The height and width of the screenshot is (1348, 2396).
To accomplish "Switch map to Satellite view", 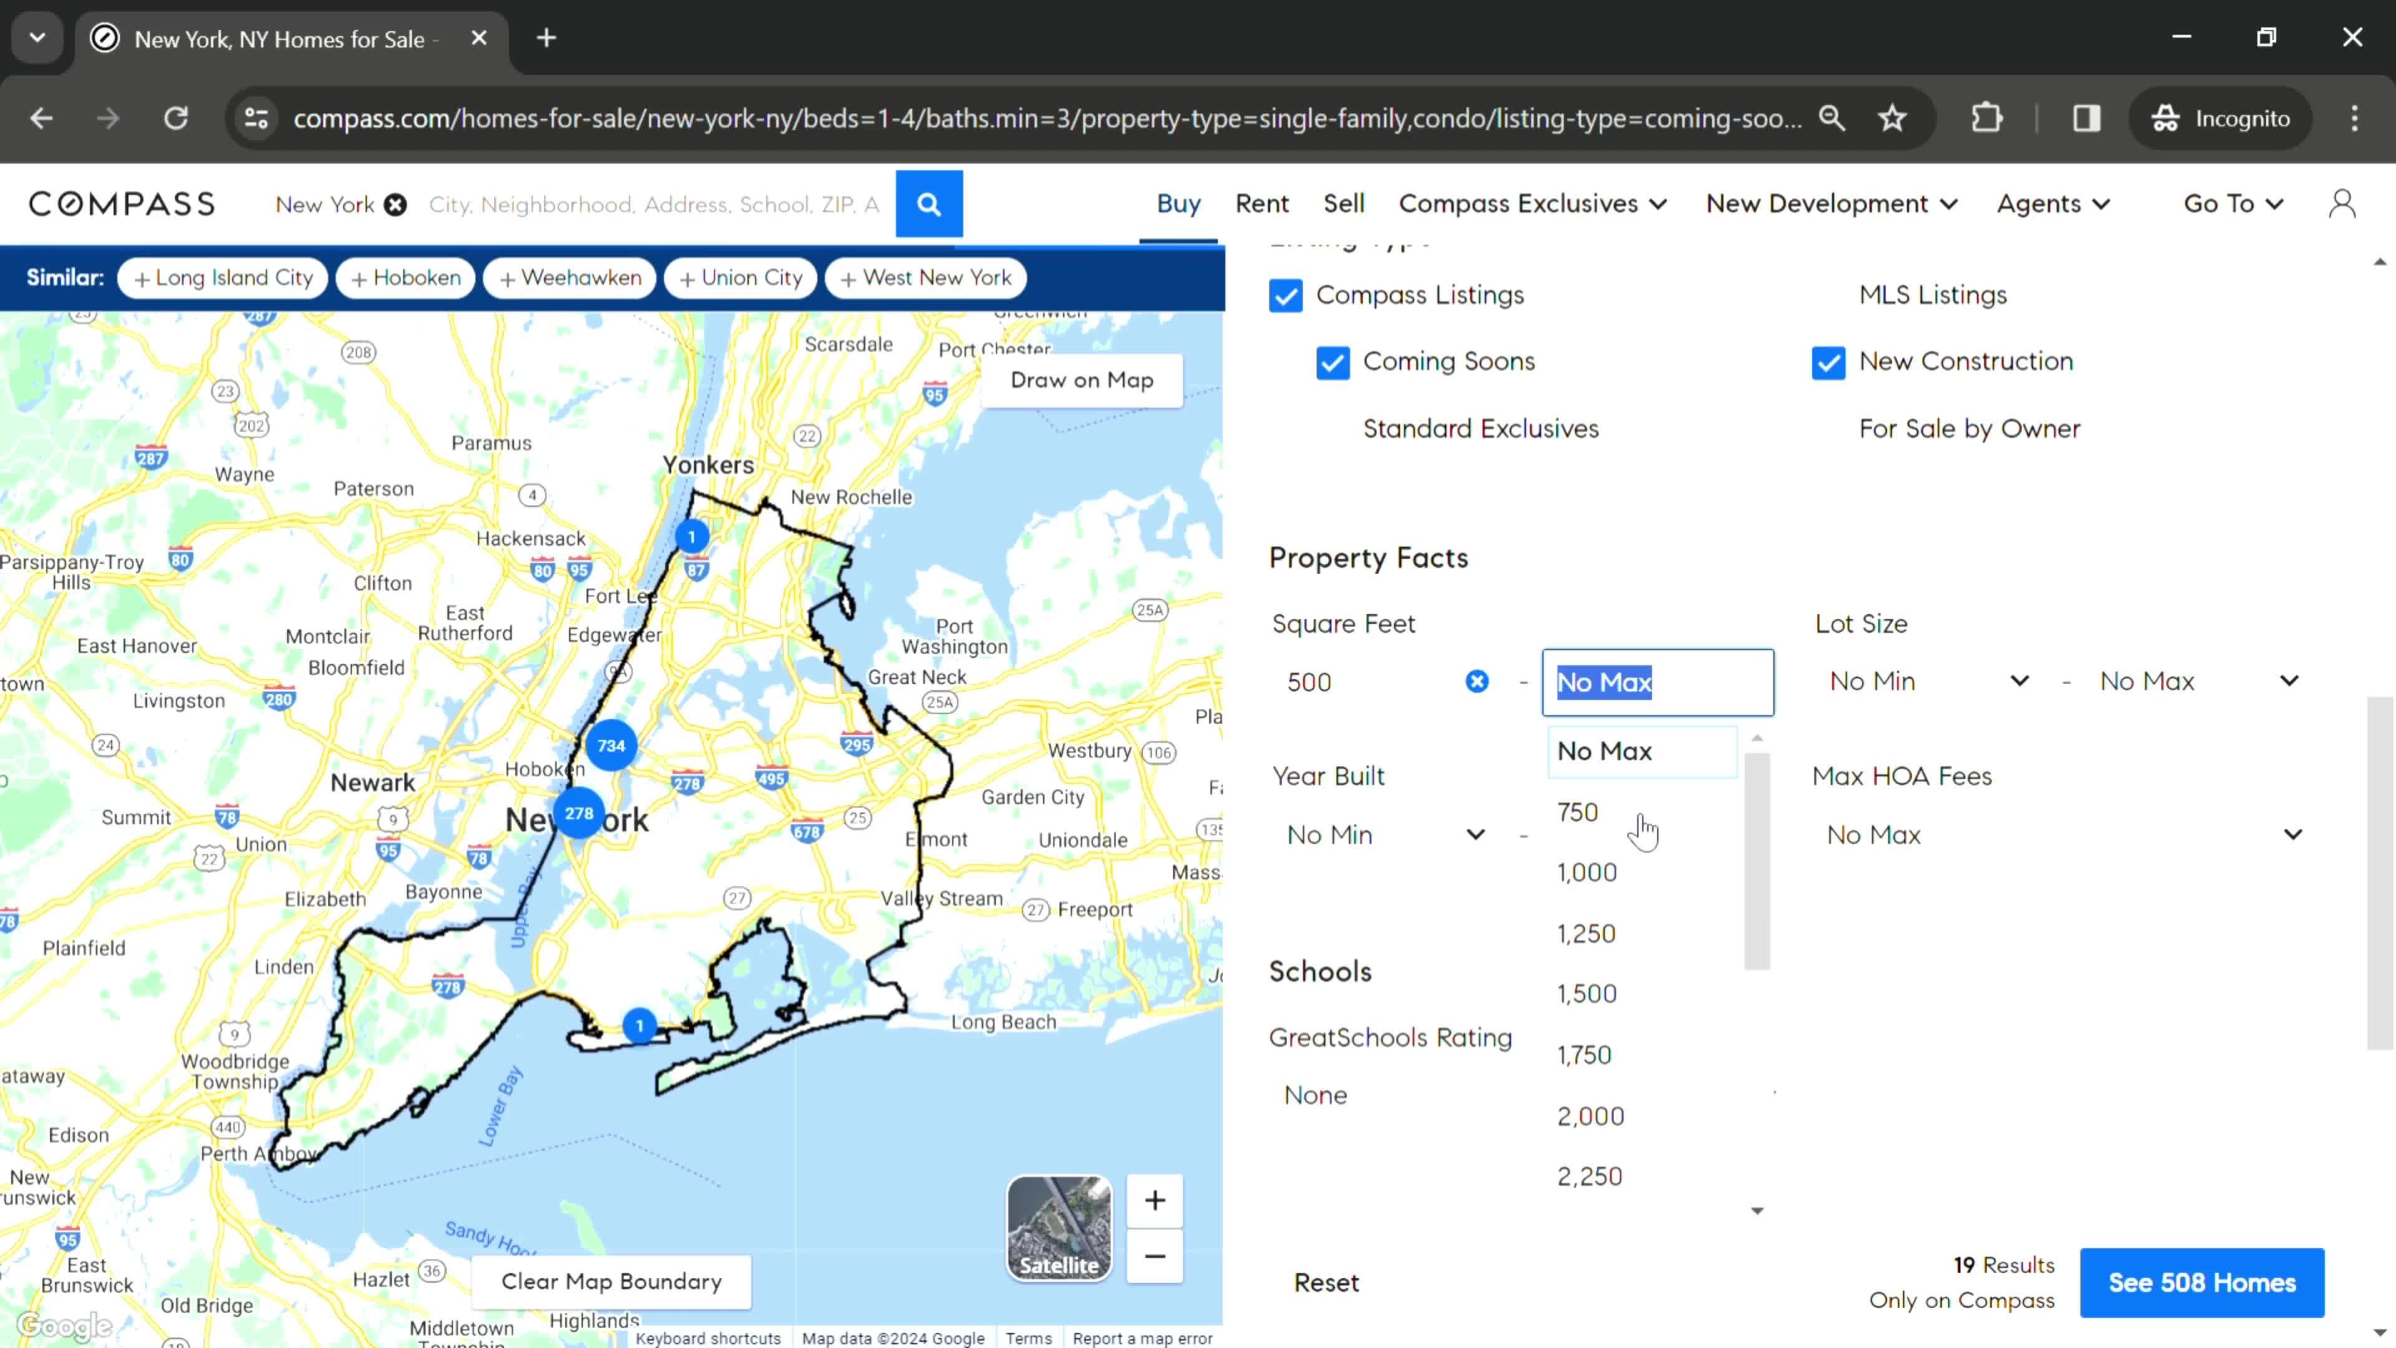I will (x=1058, y=1228).
